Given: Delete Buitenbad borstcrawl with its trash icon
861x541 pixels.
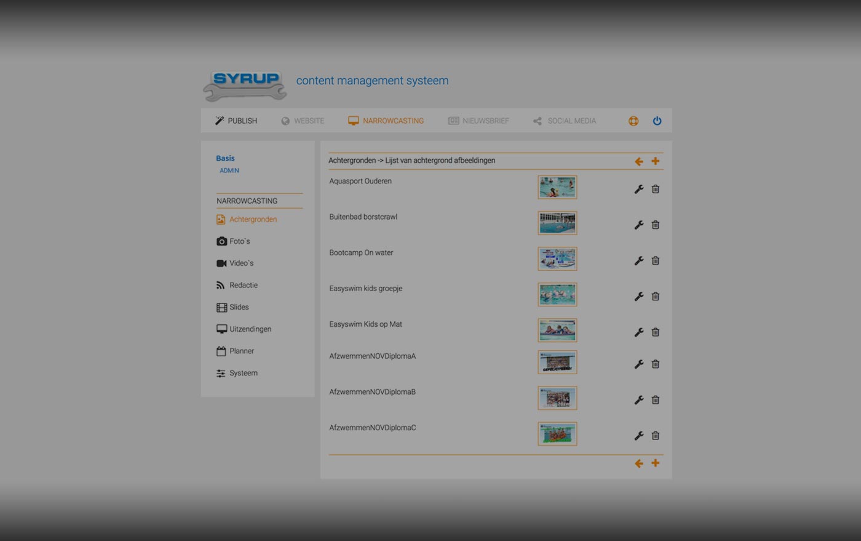Looking at the screenshot, I should pos(656,225).
